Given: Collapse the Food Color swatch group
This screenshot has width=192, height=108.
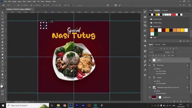Looking at the screenshot, I should [x=149, y=26].
